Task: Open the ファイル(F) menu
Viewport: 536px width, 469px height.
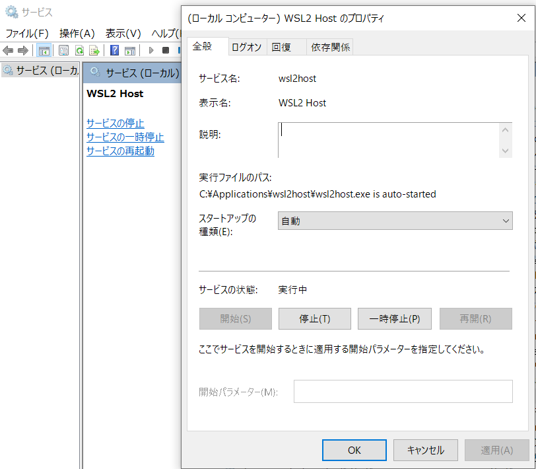Action: [x=27, y=34]
